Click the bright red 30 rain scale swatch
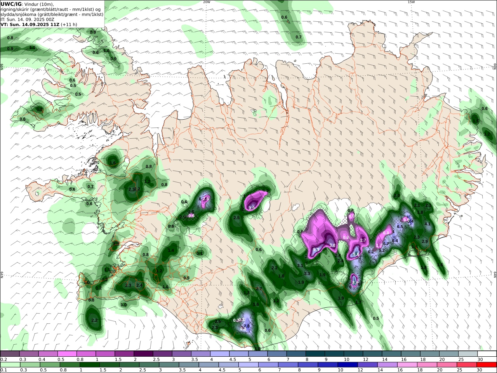This screenshot has width=497, height=373. click(x=487, y=365)
